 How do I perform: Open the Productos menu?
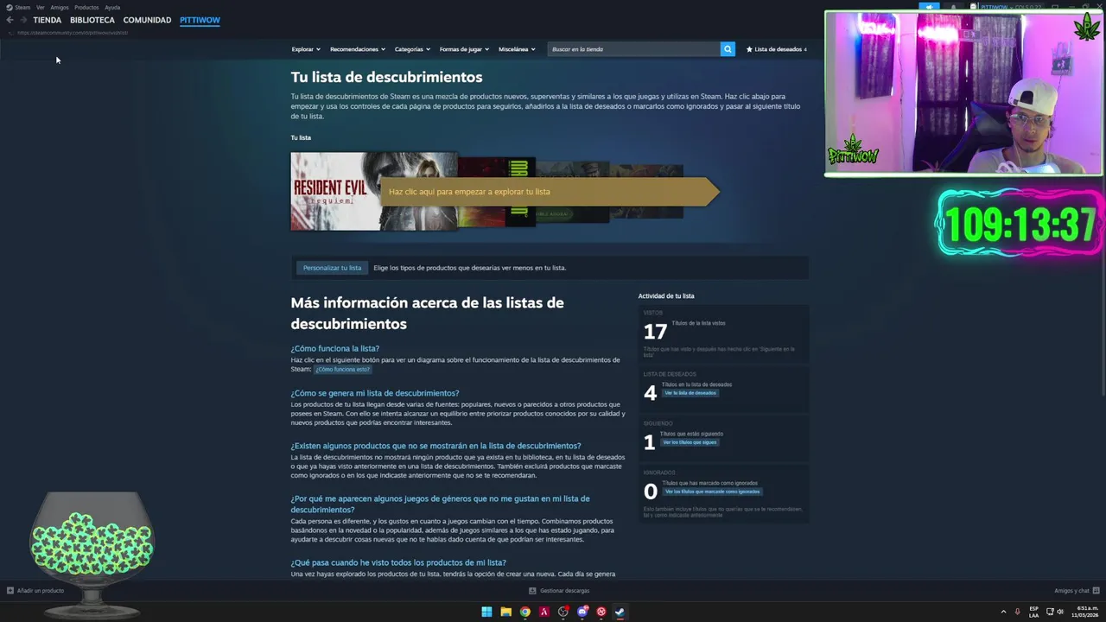[x=86, y=7]
